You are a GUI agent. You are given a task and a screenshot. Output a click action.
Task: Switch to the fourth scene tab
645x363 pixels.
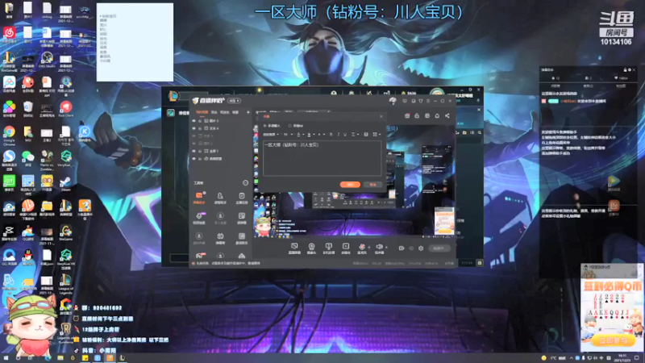[235, 112]
